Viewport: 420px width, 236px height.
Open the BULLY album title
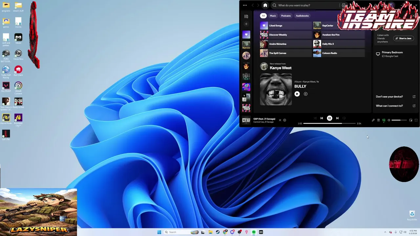(x=300, y=86)
